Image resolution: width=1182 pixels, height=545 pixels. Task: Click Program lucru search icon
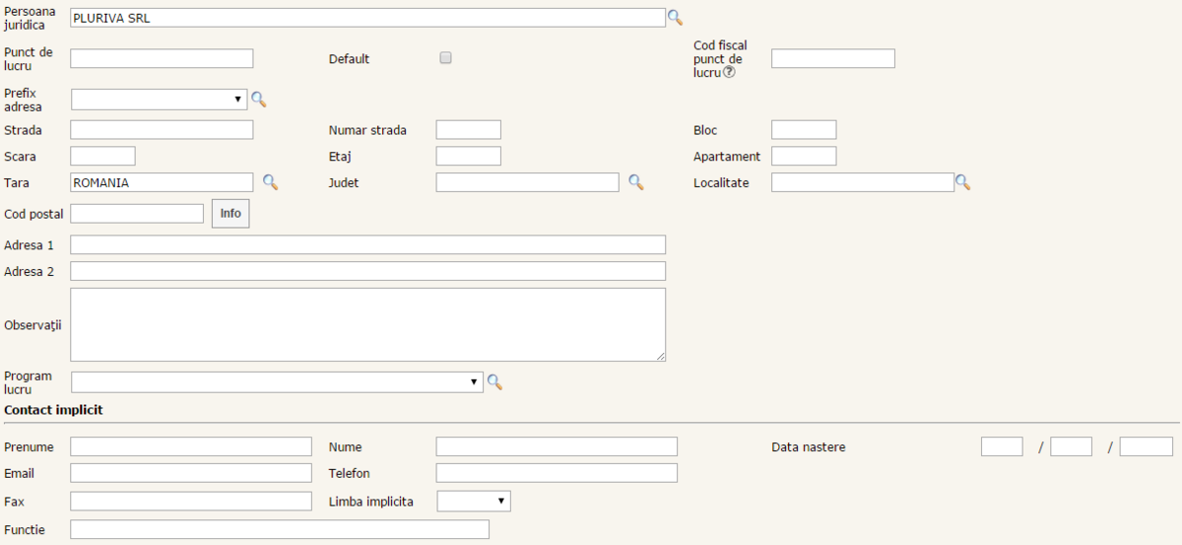tap(494, 382)
